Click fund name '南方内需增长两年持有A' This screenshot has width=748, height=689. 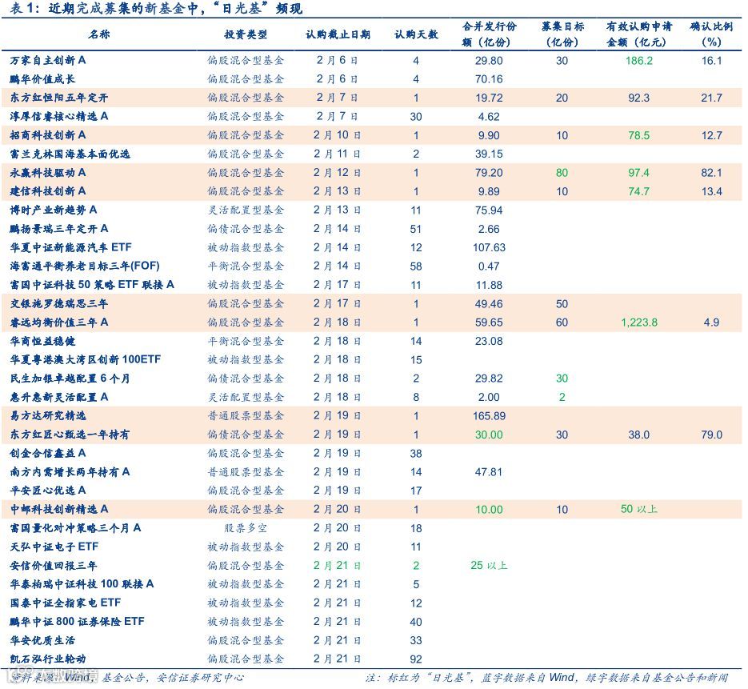click(x=70, y=471)
